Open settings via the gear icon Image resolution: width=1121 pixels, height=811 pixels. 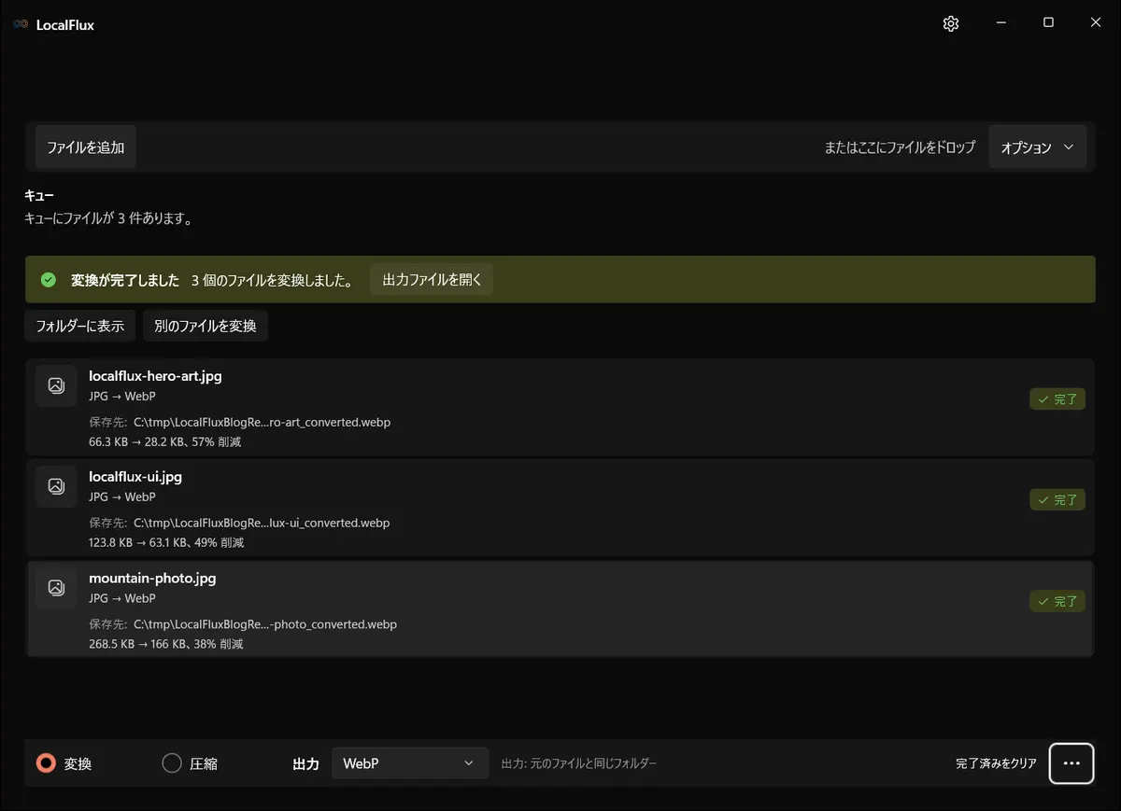click(951, 24)
